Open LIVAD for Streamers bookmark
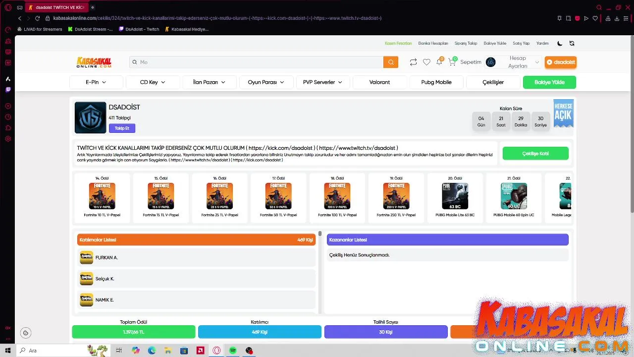The image size is (634, 357). point(40,29)
